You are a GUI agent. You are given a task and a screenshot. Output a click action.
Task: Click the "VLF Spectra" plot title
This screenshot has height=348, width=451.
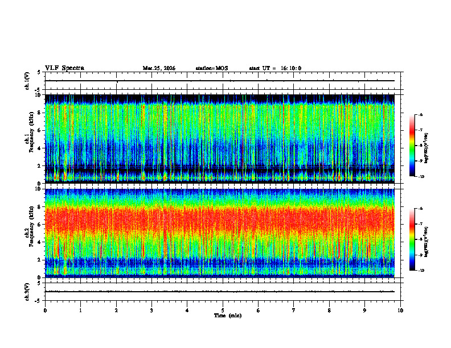tap(64, 68)
